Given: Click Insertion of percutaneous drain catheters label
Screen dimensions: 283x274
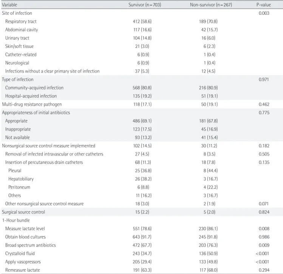Looking at the screenshot, I should coord(44,162).
